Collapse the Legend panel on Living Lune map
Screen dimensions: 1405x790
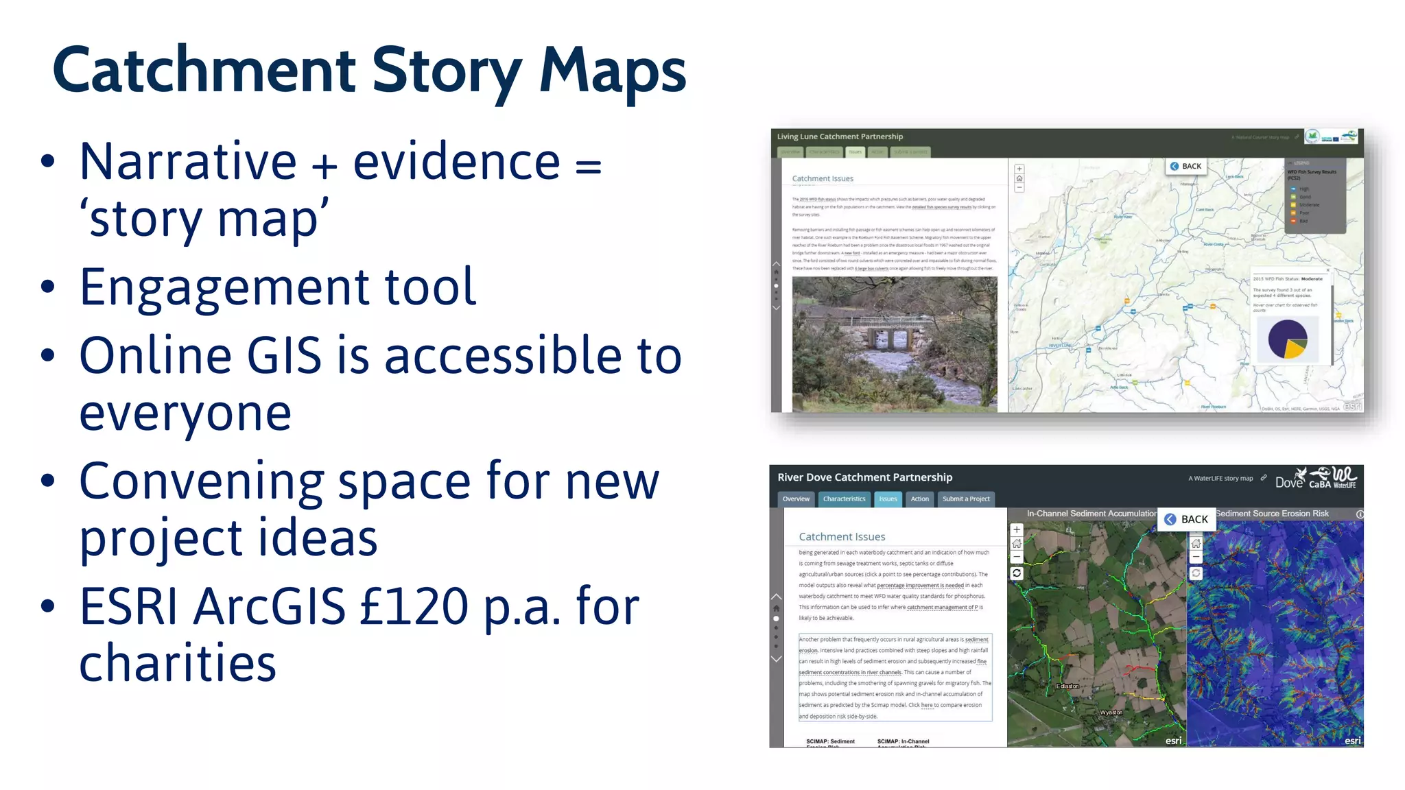pyautogui.click(x=1290, y=163)
